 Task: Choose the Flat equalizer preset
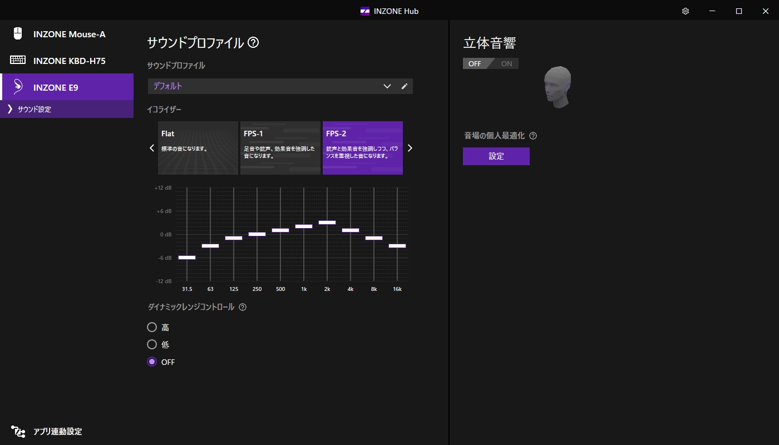coord(198,148)
